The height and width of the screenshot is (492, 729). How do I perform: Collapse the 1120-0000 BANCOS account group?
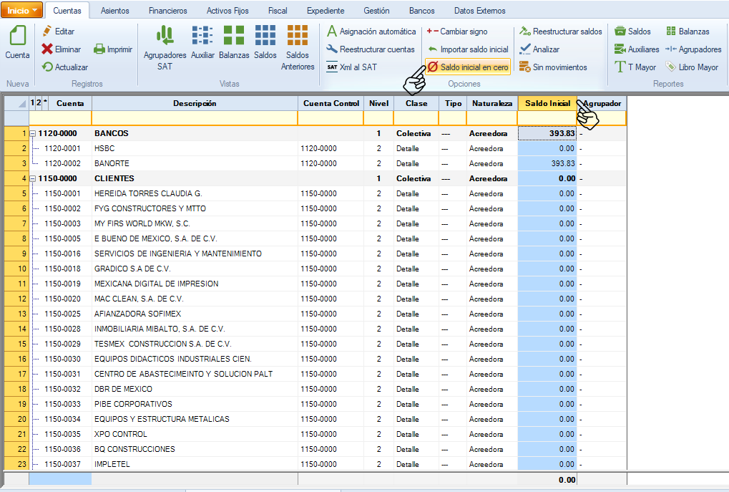click(33, 134)
